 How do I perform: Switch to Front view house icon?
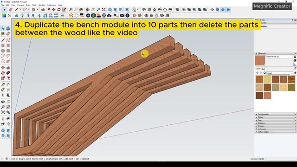155,9
